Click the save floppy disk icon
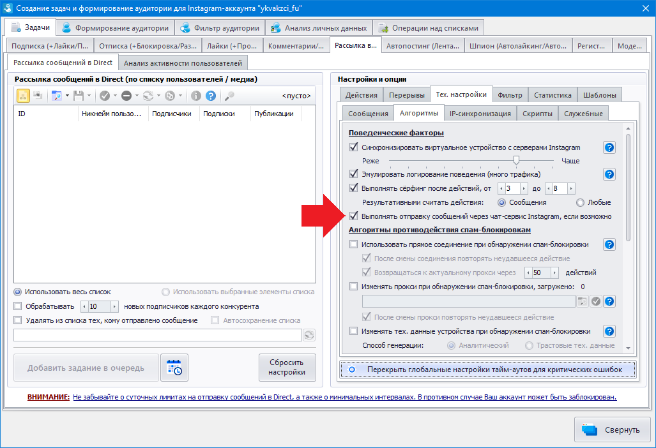The width and height of the screenshot is (656, 448). coord(78,96)
